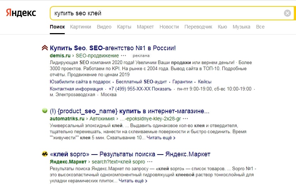Open the Новости tab

[169, 27]
